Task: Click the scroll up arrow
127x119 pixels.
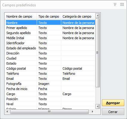Action: pyautogui.click(x=98, y=16)
